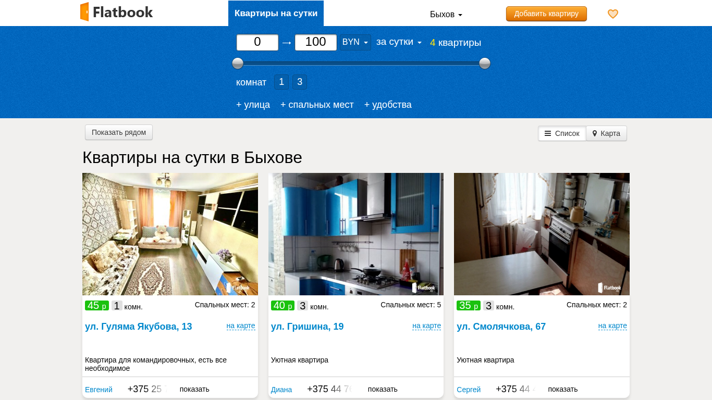Click the Спальных мест: 5 label
This screenshot has height=400, width=712.
coord(411,305)
